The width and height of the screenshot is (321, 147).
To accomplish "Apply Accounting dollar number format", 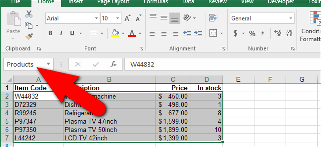I will [235, 33].
